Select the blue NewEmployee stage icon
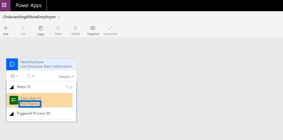The height and width of the screenshot is (140, 283). click(12, 64)
